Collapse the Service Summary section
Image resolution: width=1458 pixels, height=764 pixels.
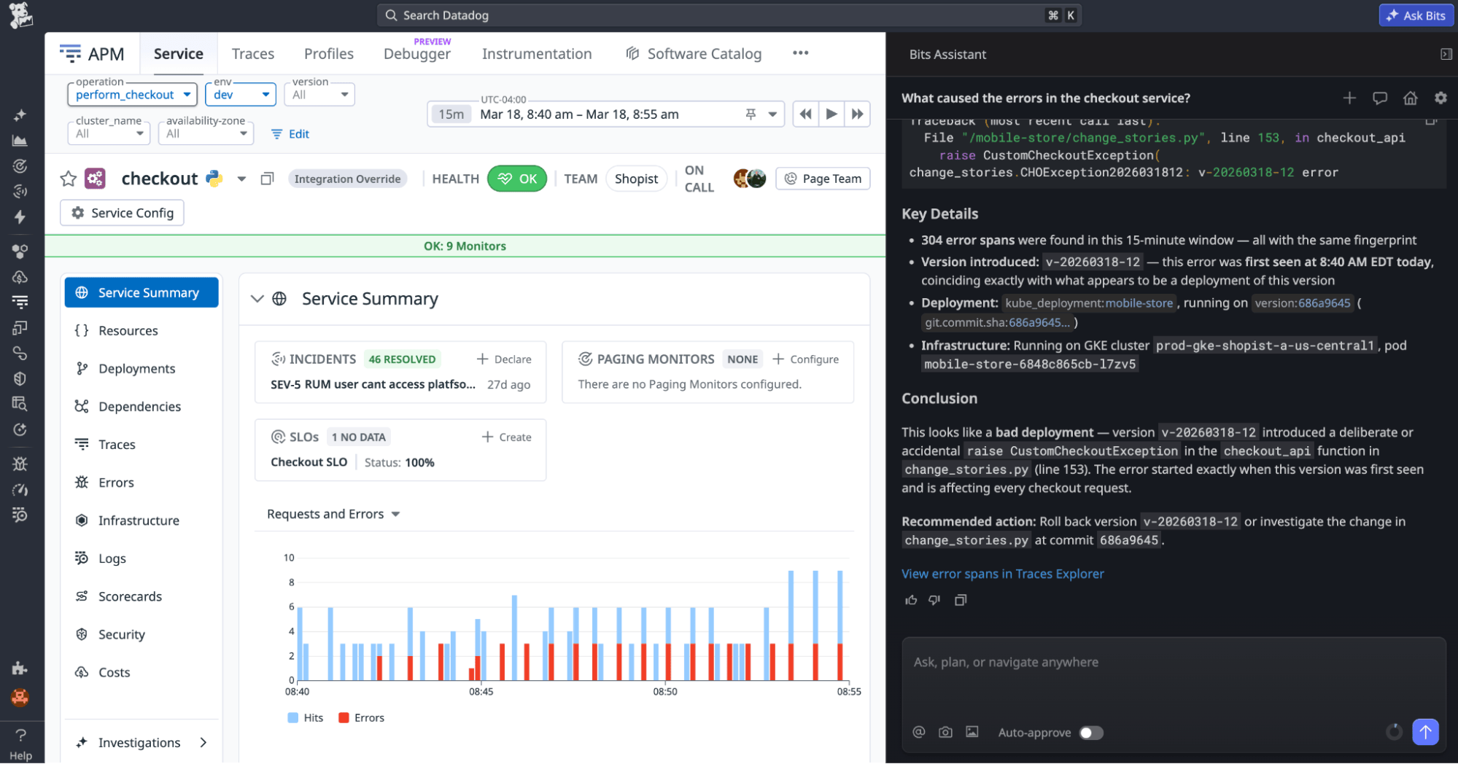click(x=257, y=299)
